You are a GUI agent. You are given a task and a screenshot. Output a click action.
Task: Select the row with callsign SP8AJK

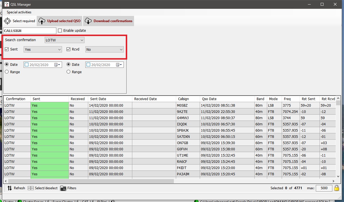coord(170,130)
